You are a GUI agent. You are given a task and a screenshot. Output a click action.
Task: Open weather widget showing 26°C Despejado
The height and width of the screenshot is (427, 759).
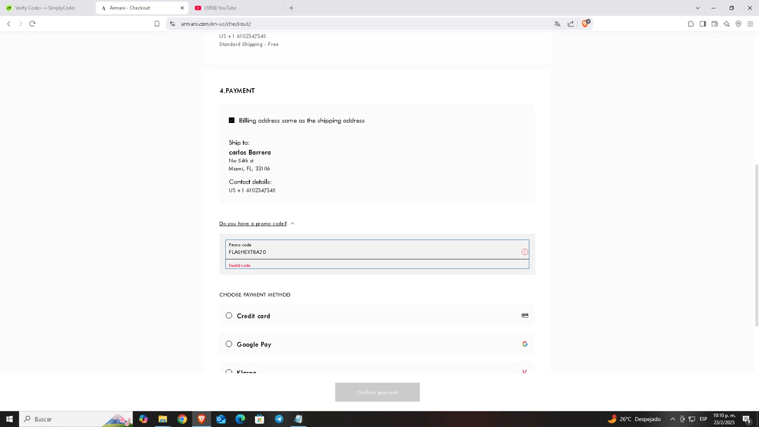634,419
